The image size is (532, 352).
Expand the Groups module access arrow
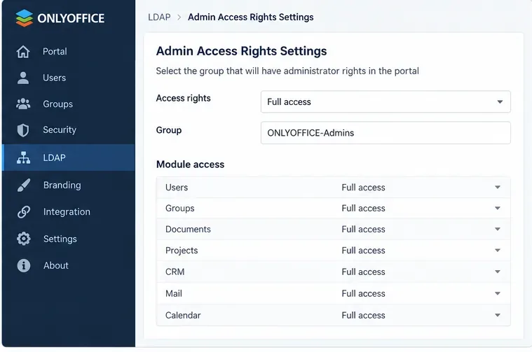click(x=498, y=208)
